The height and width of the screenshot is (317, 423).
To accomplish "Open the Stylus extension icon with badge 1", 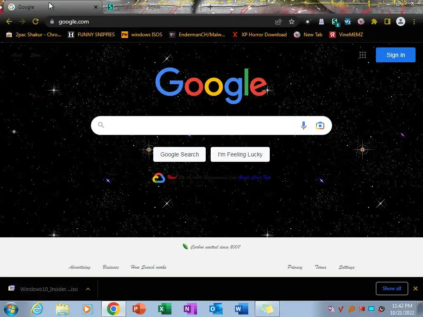I will (335, 22).
